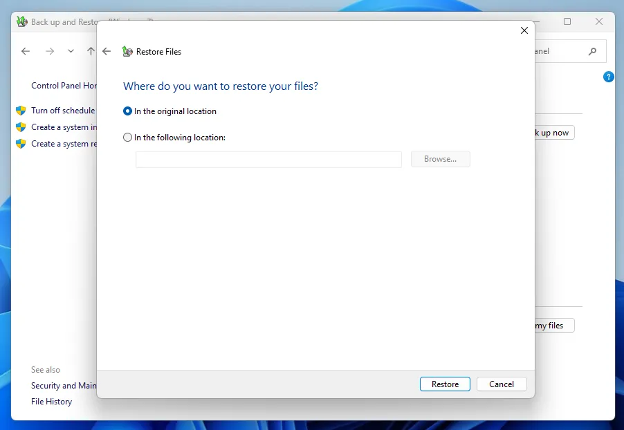Open the Security and Maintenance link
Viewport: 624px width, 430px height.
pos(64,386)
